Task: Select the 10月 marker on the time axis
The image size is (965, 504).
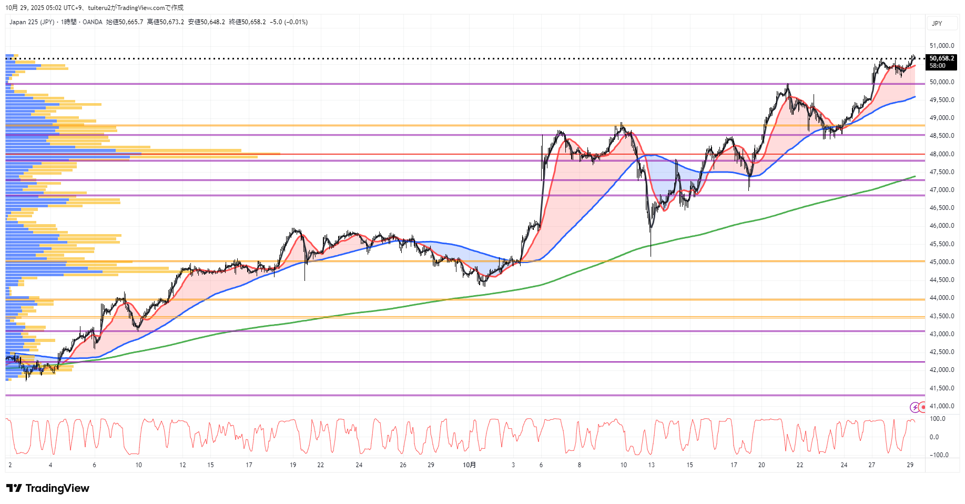Action: click(x=469, y=465)
